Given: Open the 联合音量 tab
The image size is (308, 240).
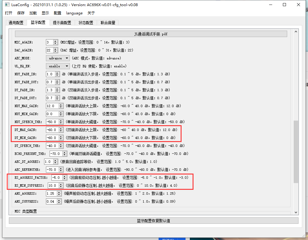Looking at the screenshot, I should [108, 23].
